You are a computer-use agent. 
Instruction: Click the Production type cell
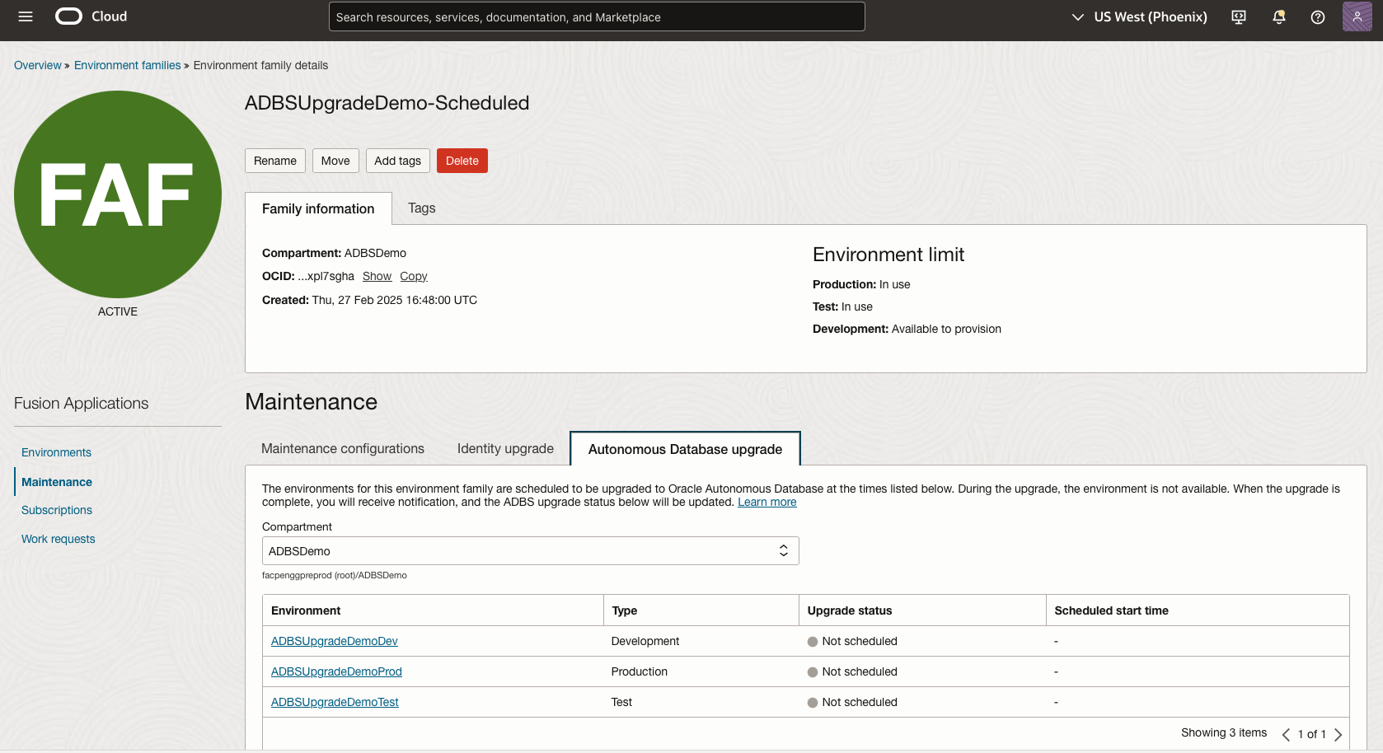click(640, 671)
